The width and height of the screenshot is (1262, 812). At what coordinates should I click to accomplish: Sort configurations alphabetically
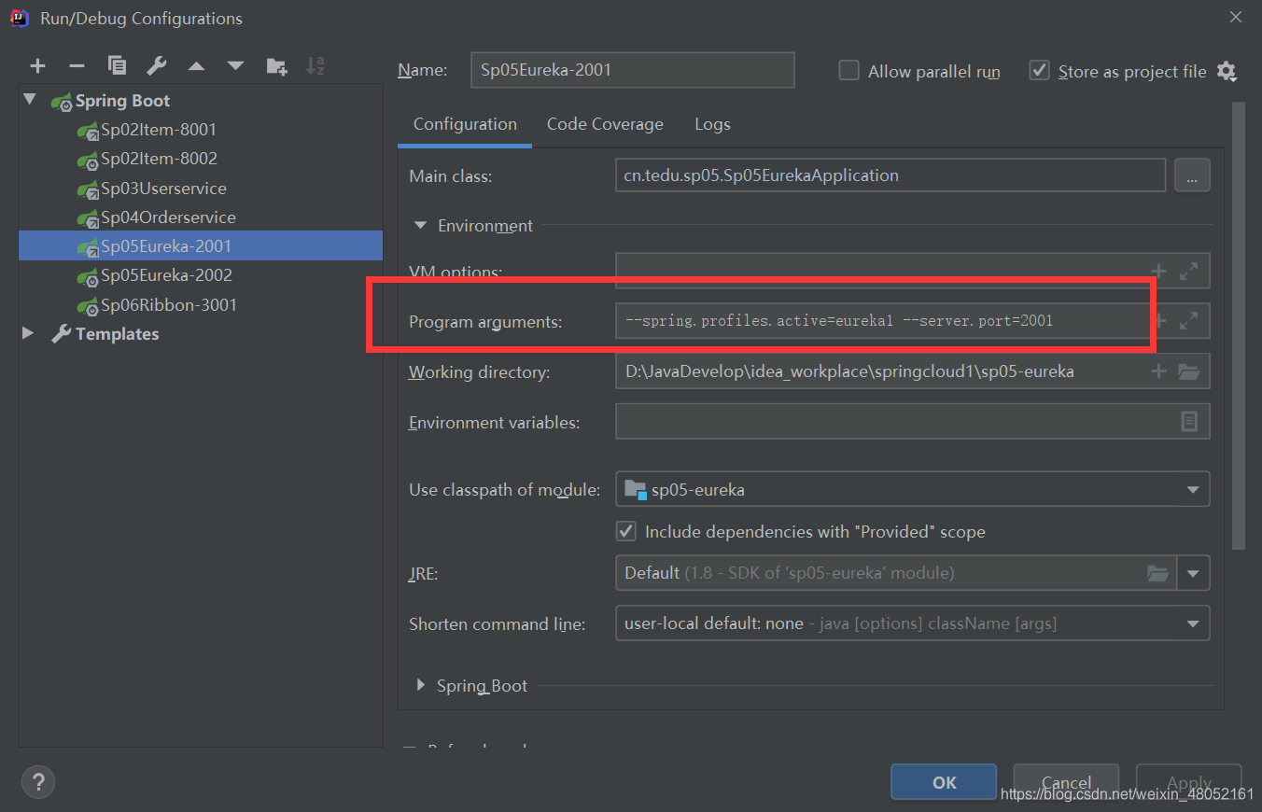[315, 65]
